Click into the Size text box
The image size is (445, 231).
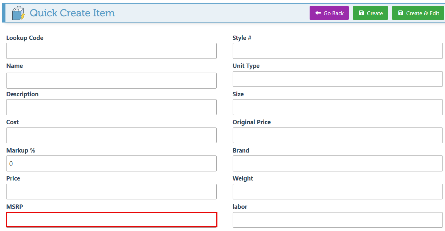tap(338, 107)
